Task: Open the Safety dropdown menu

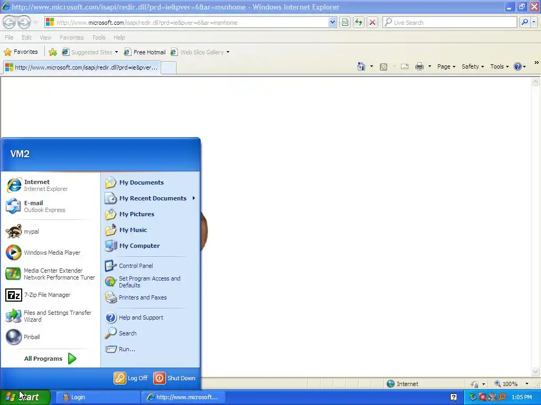Action: click(x=473, y=66)
